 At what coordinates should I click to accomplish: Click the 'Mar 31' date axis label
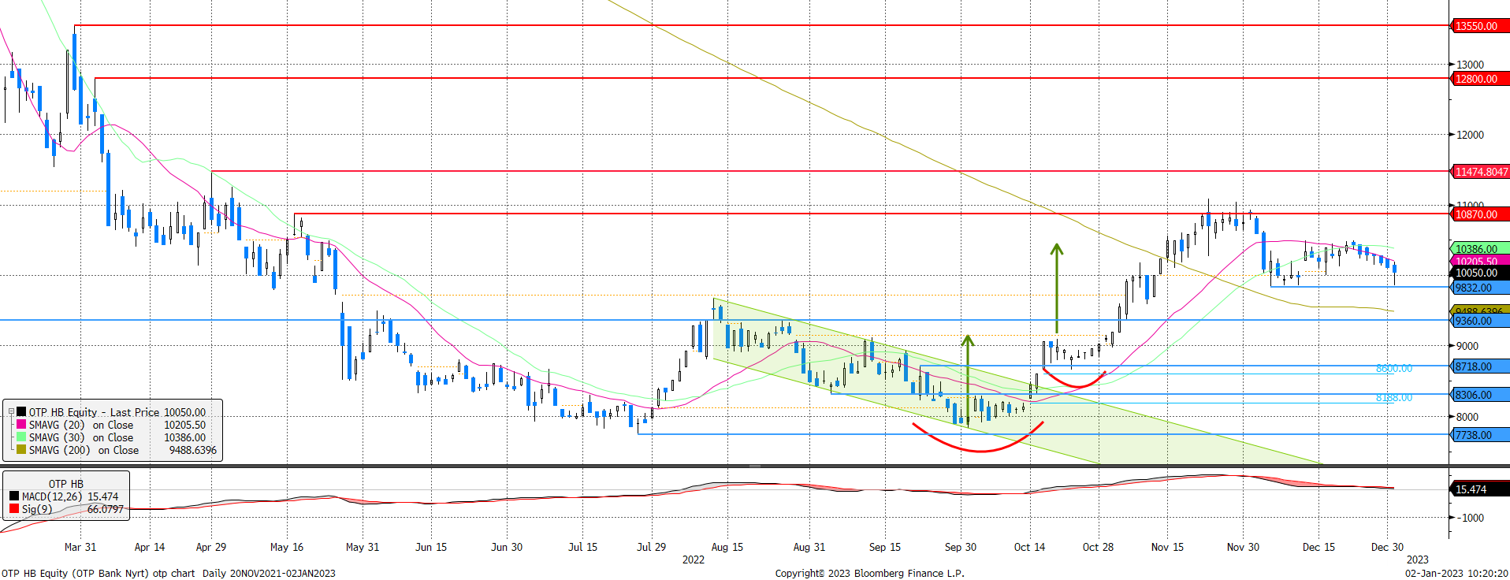point(80,547)
